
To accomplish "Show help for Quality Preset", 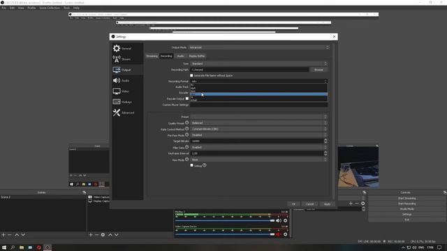I will coord(187,123).
